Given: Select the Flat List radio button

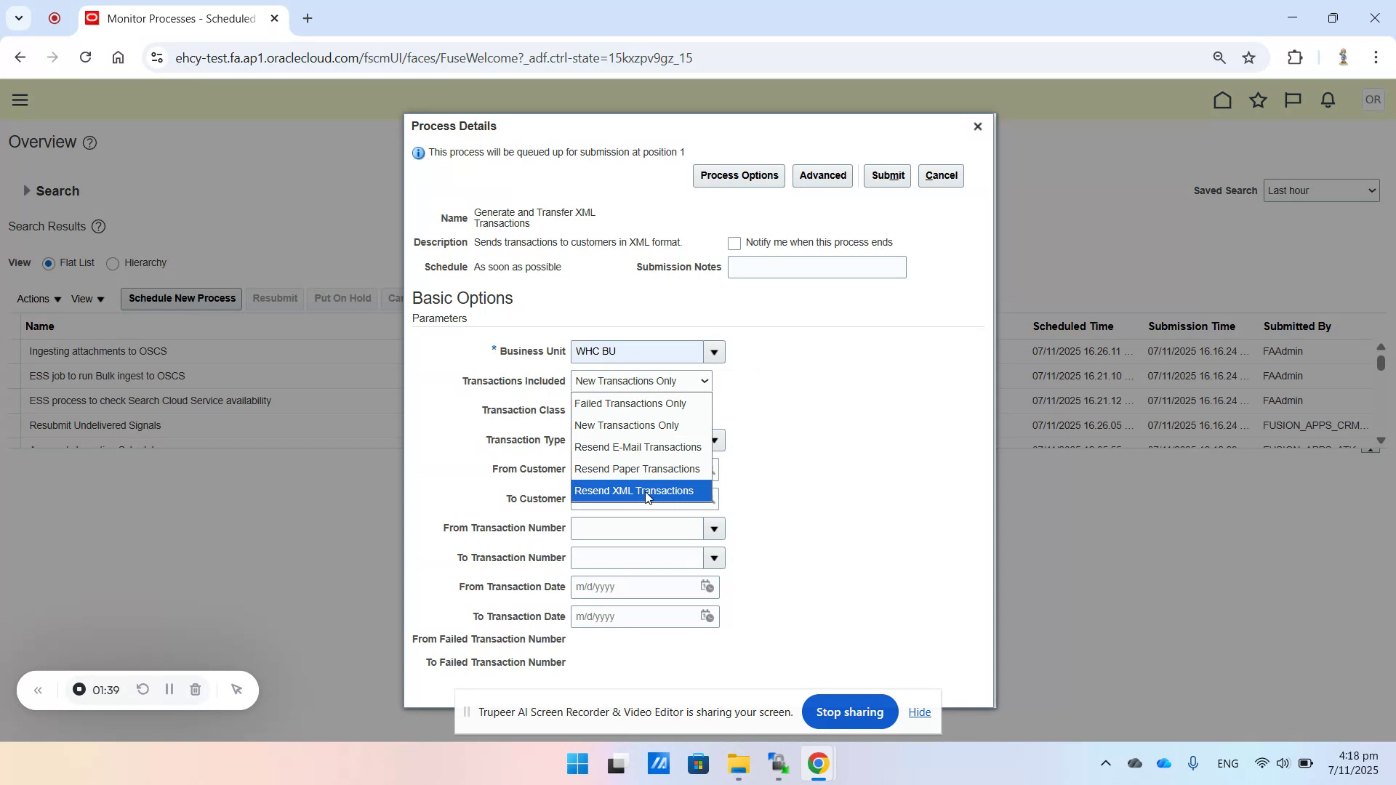Looking at the screenshot, I should point(49,263).
